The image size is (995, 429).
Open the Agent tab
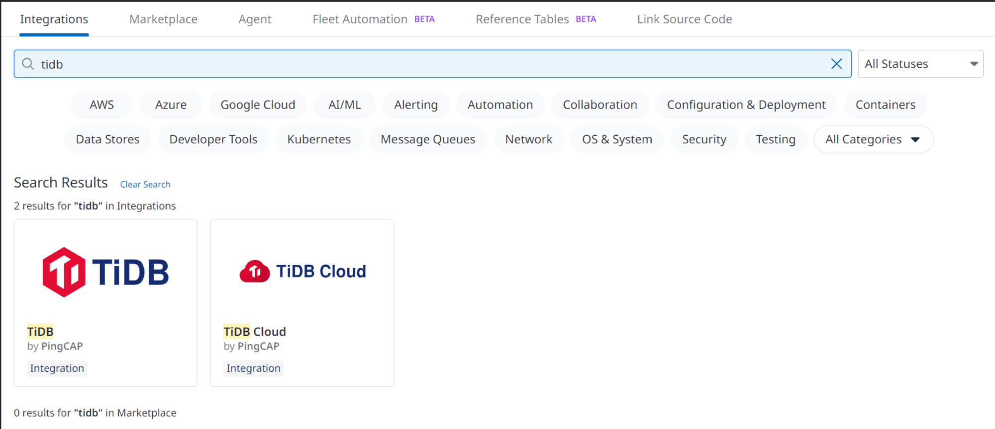[x=255, y=19]
